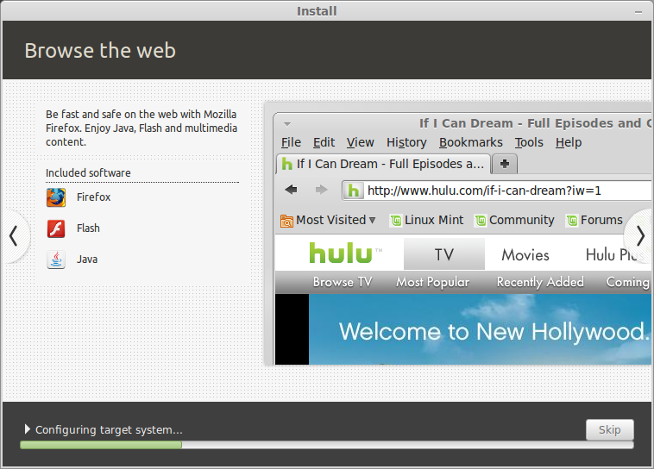Go to the previous slide using left arrow
Screen dimensions: 654x469
pos(13,236)
